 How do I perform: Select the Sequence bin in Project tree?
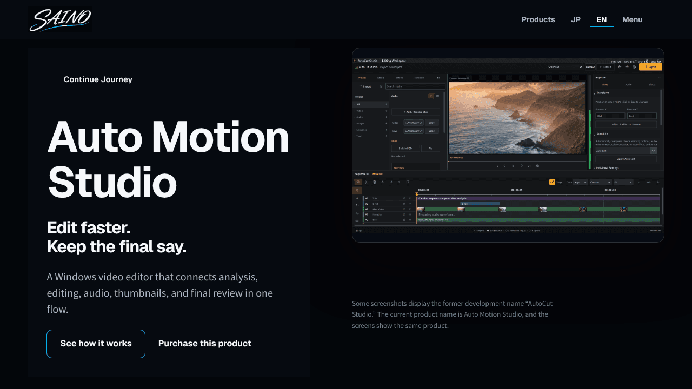[370, 130]
